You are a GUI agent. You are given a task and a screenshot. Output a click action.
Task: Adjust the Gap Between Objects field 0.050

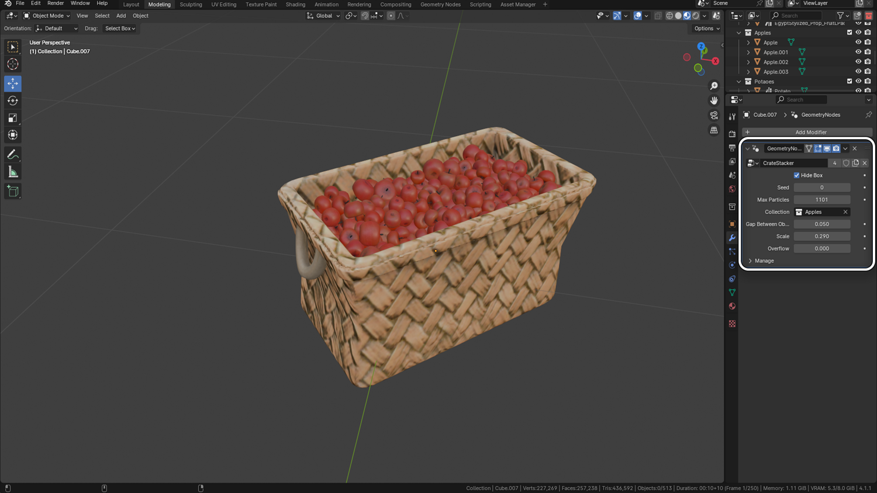[x=821, y=224]
